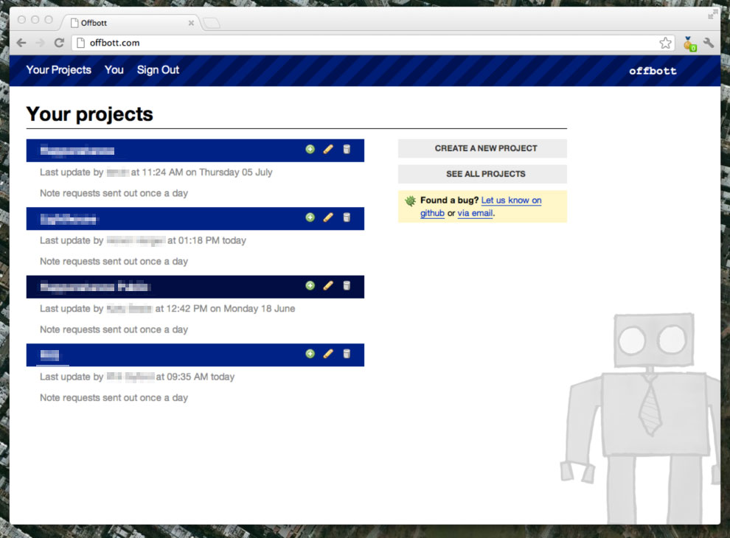
Task: Delete the project updated Monday 18 June
Action: 347,286
